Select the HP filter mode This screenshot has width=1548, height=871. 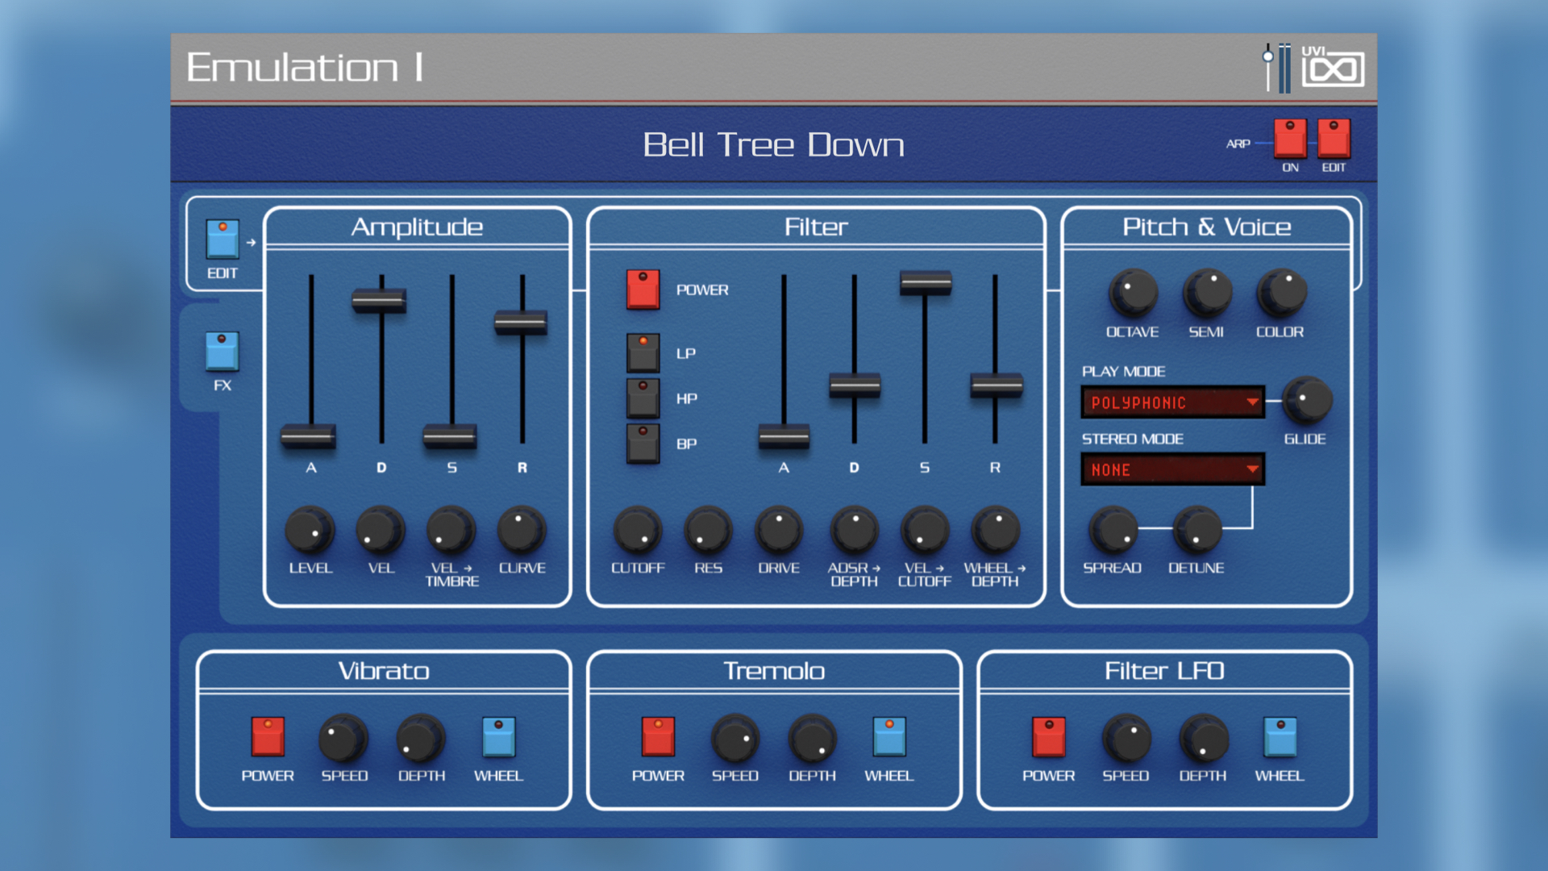click(x=642, y=398)
